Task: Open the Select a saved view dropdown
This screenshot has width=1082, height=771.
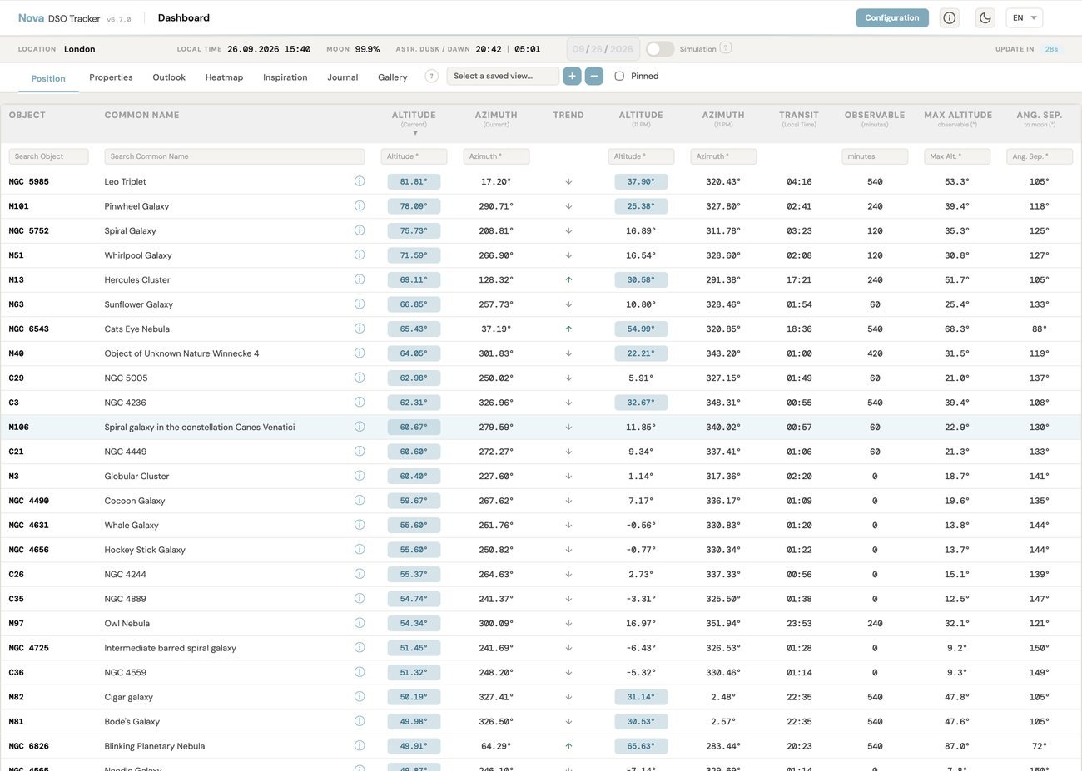Action: (503, 76)
